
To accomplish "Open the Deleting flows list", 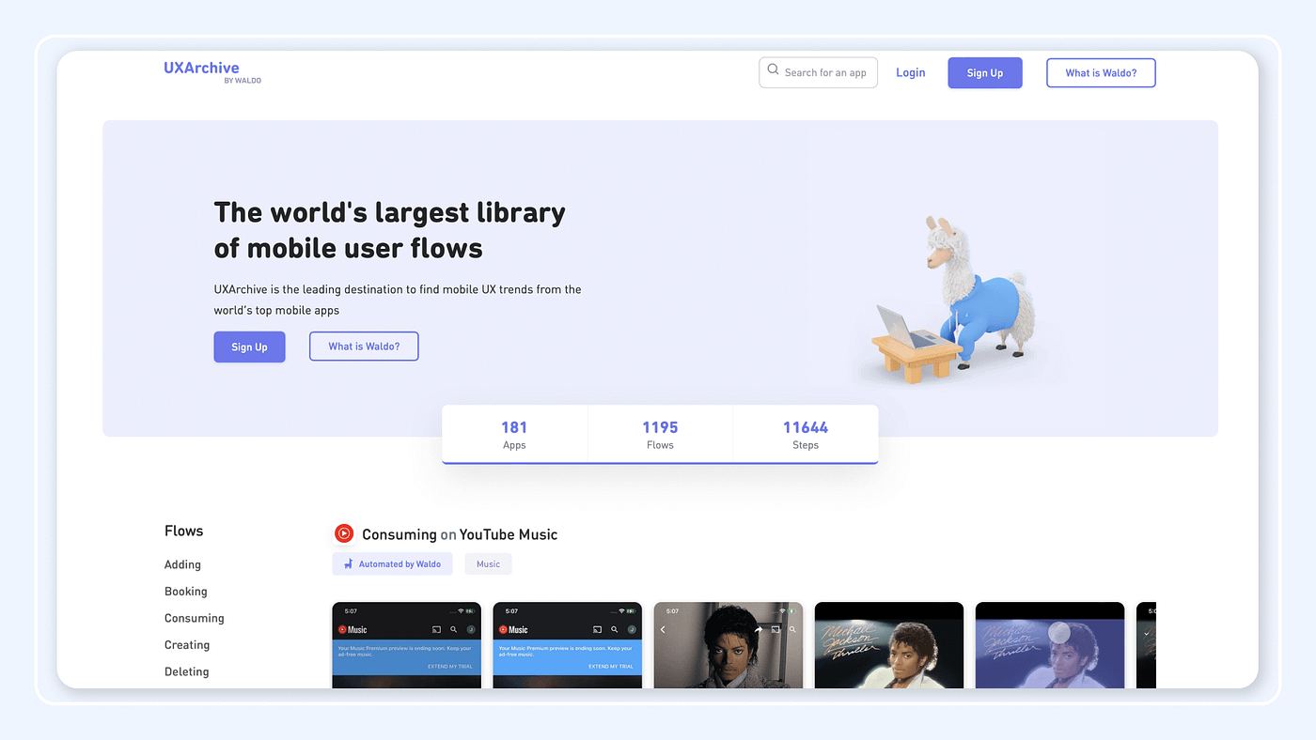I will pyautogui.click(x=185, y=671).
